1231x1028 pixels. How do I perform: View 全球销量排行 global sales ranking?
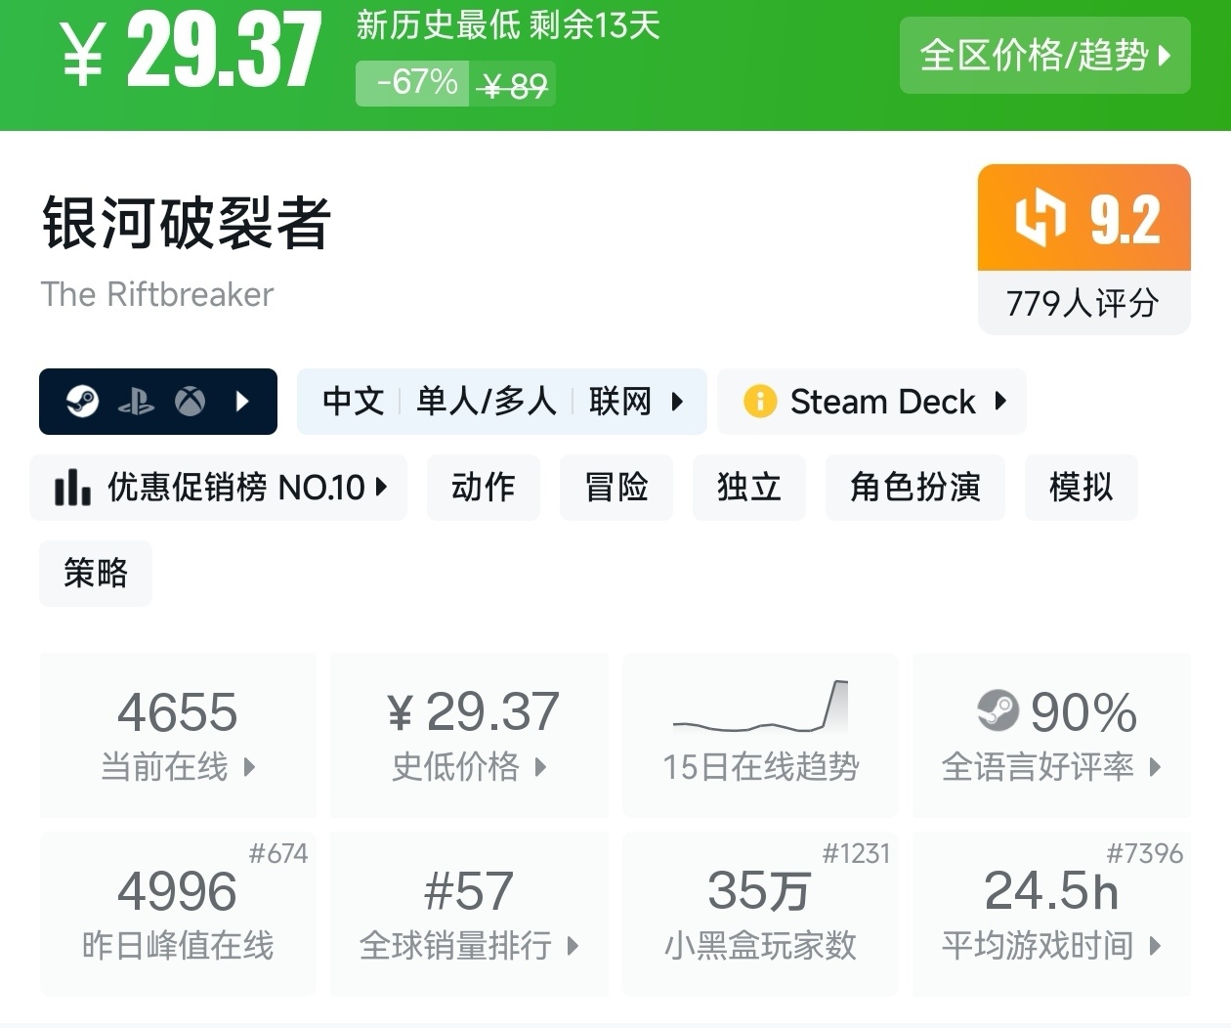pyautogui.click(x=469, y=915)
